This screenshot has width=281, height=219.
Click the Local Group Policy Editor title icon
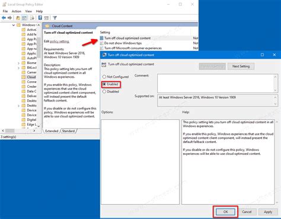(x=4, y=4)
